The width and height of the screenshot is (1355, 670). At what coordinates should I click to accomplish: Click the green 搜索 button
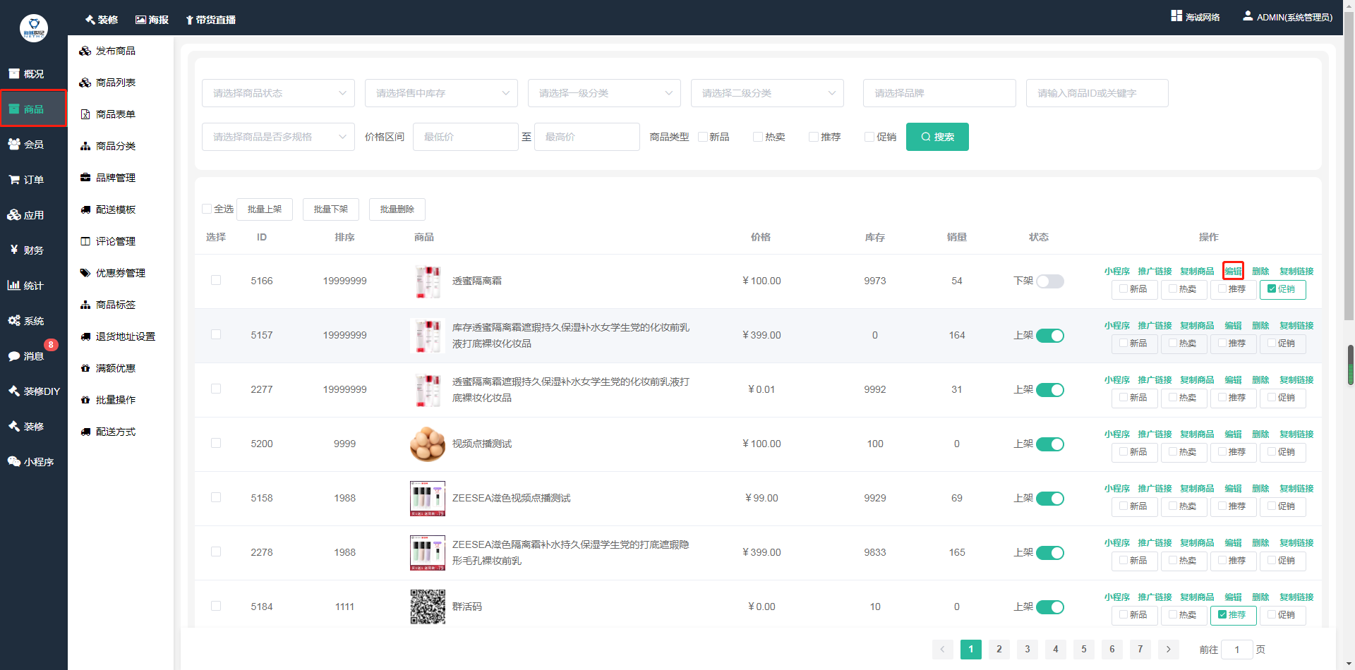pos(937,137)
